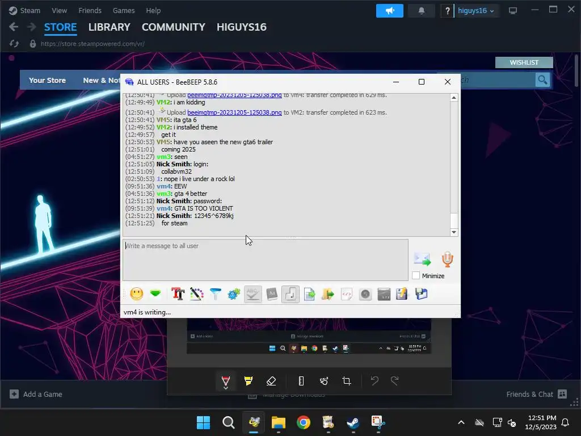Open the WISHLIST button
Viewport: 581px width, 436px height.
pyautogui.click(x=524, y=62)
